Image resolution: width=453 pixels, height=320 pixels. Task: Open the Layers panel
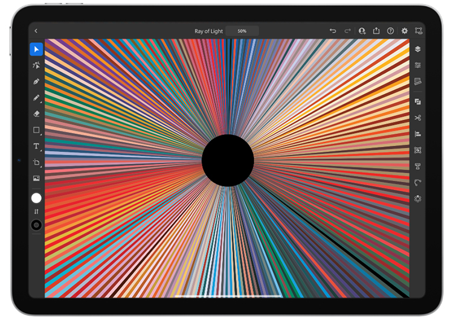point(418,49)
